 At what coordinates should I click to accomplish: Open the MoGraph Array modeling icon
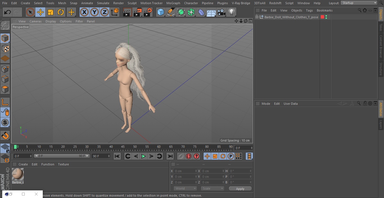point(191,12)
